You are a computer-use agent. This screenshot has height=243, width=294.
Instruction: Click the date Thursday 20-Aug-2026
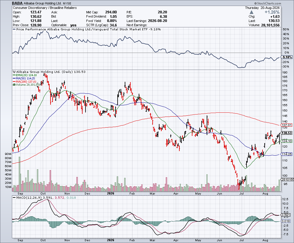click(x=262, y=8)
